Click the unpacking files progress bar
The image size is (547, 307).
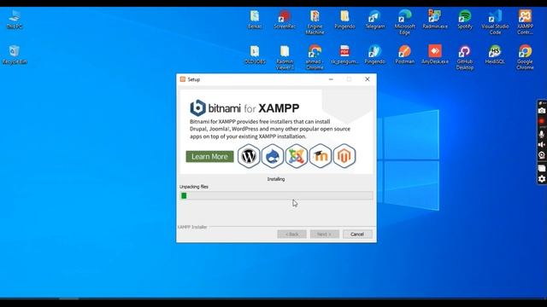[276, 195]
